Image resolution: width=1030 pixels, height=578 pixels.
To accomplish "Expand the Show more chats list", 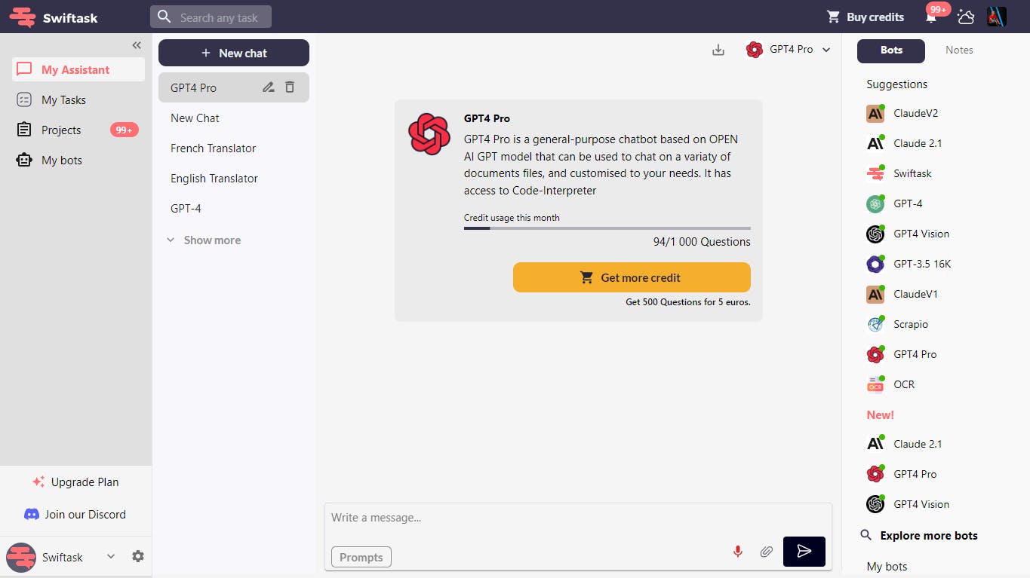I will (x=204, y=240).
